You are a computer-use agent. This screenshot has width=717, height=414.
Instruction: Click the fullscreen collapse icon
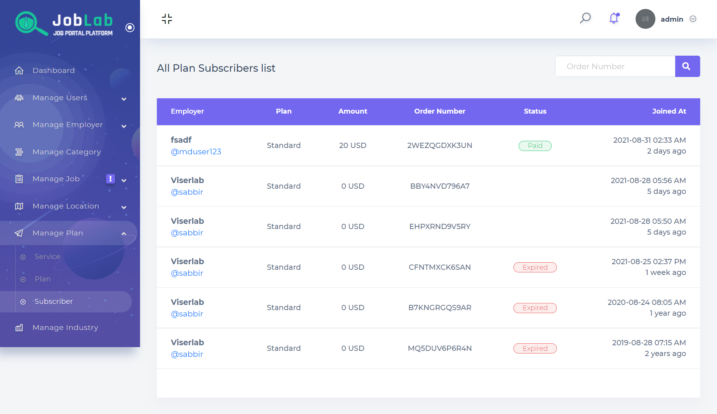(x=167, y=19)
